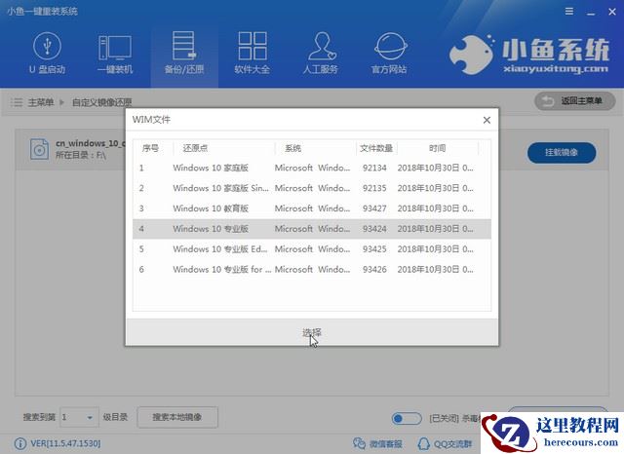The height and width of the screenshot is (454, 624).
Task: Click file count 93425 cell
Action: click(x=374, y=249)
